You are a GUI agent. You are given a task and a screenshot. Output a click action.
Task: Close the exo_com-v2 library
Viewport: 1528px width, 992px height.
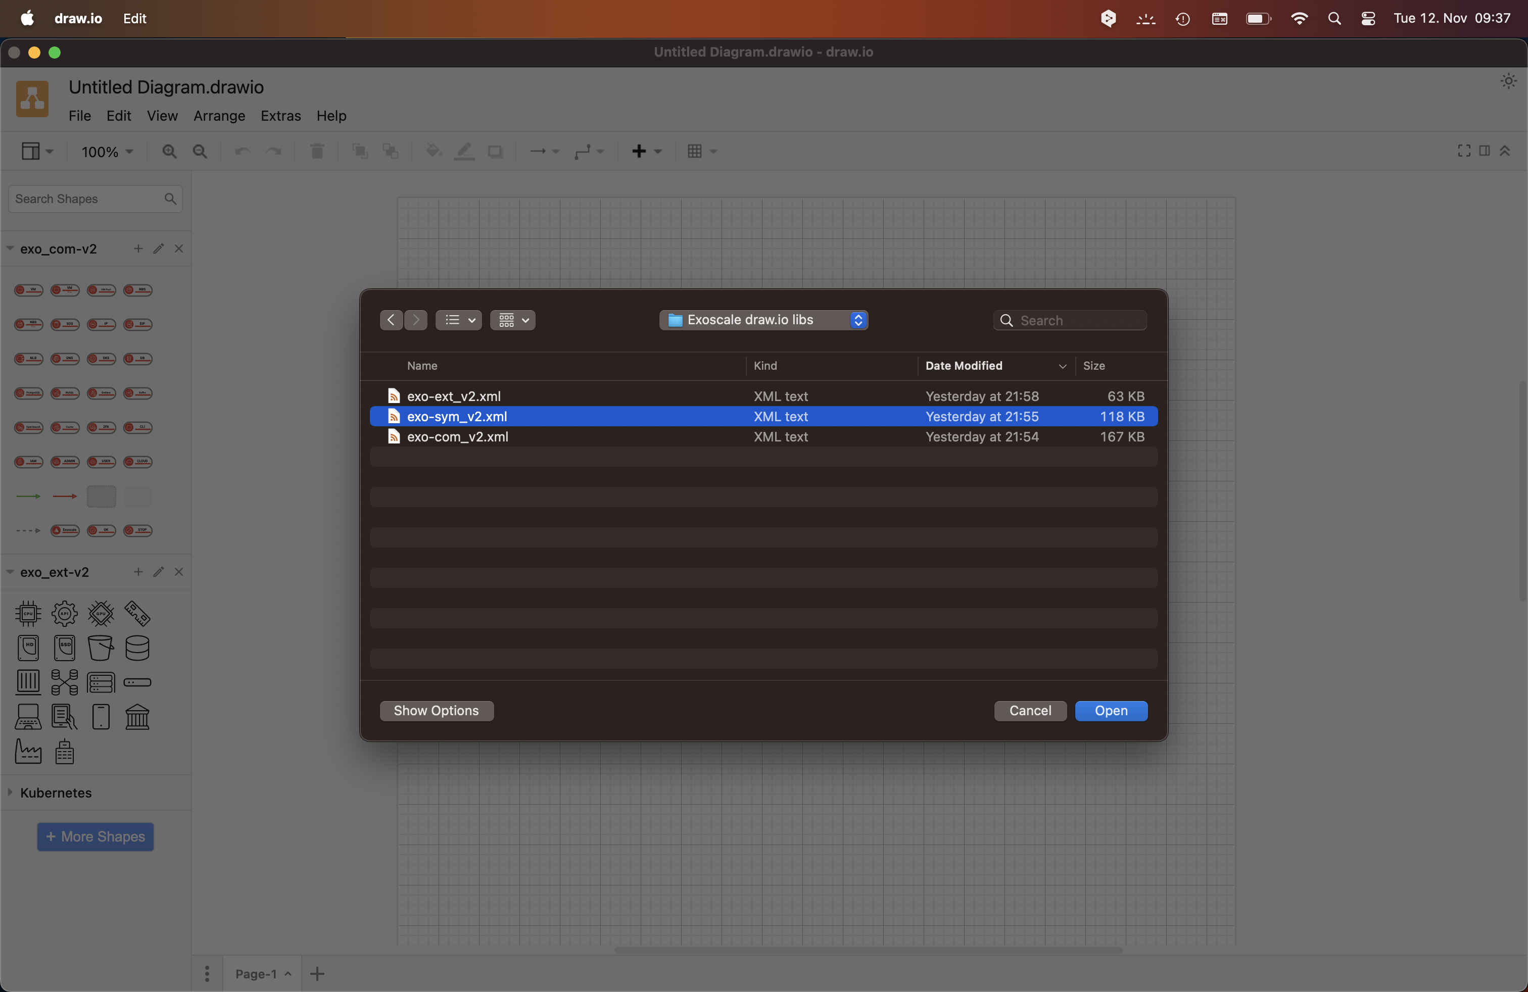coord(179,249)
